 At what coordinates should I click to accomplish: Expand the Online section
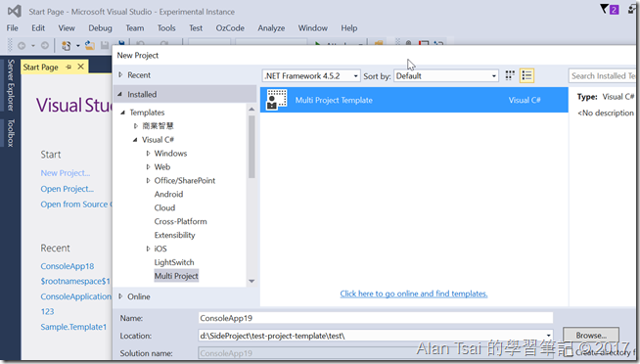click(120, 296)
